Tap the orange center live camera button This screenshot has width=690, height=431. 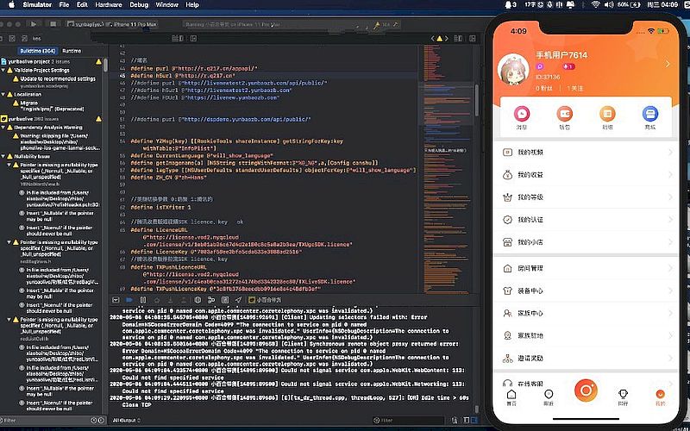tap(586, 390)
